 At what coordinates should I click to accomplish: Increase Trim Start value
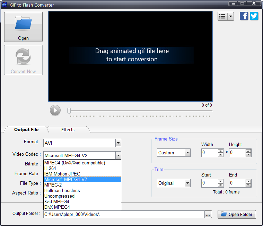tap(221, 181)
